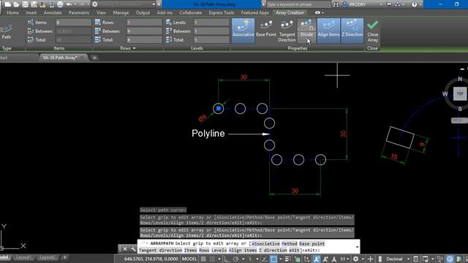Viewport: 468px width, 263px height.
Task: Click the TOP face of the ViewCube
Action: [x=460, y=94]
